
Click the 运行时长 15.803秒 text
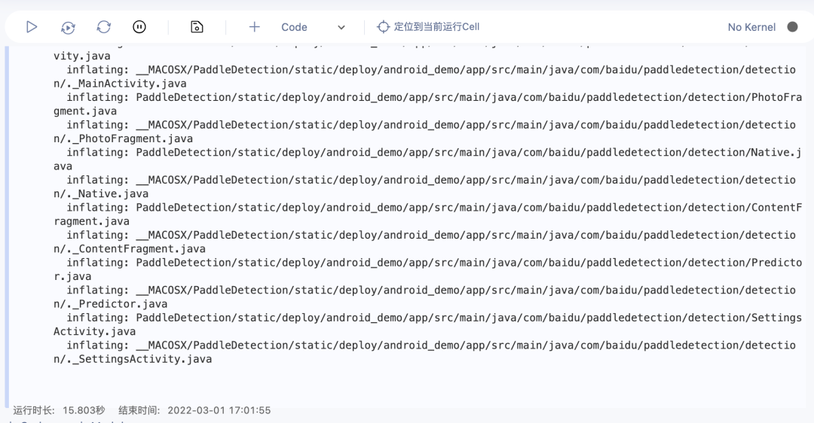click(59, 410)
